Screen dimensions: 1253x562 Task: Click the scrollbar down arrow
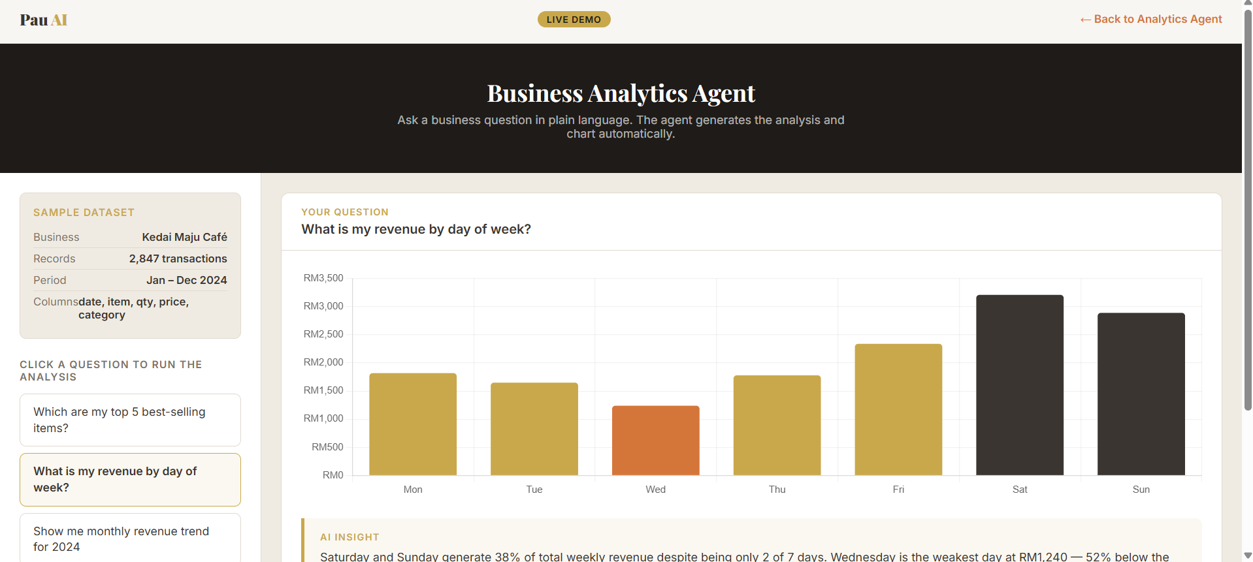[1246, 555]
